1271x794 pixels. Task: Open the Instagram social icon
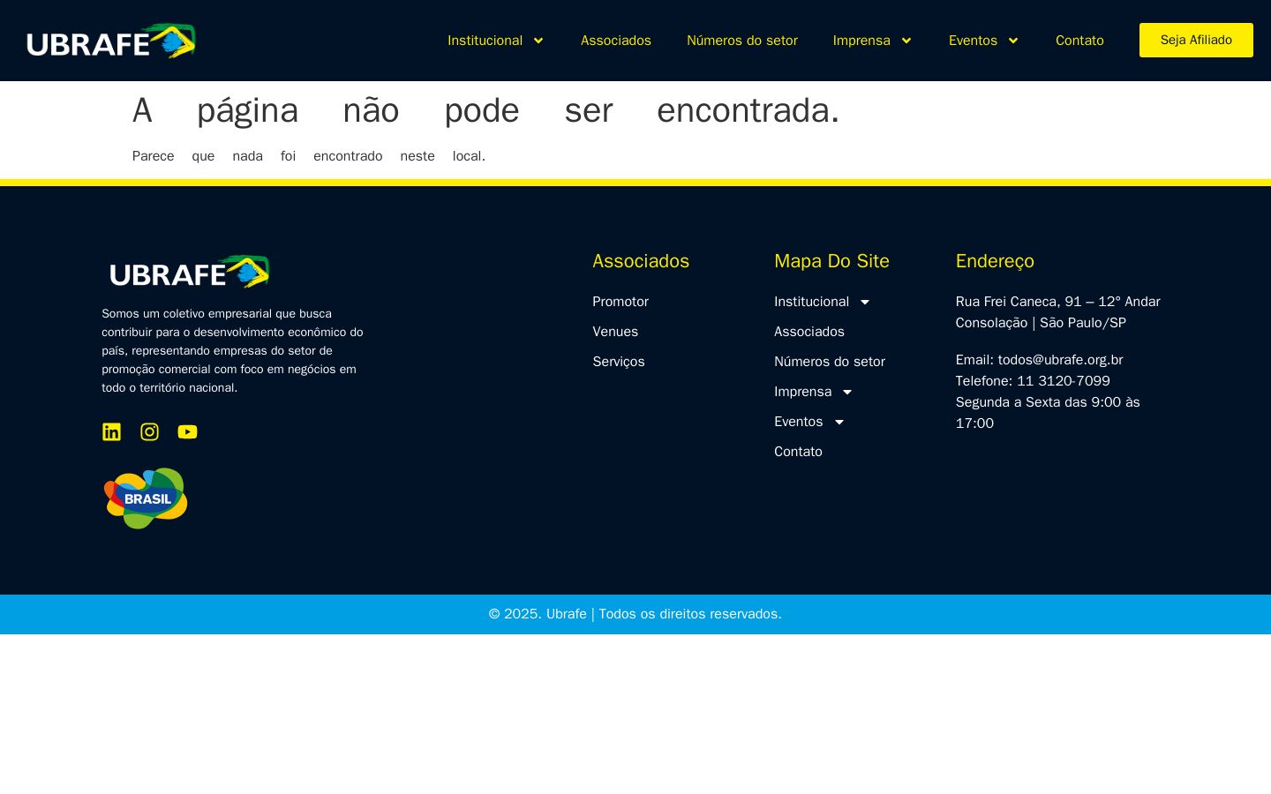149,431
